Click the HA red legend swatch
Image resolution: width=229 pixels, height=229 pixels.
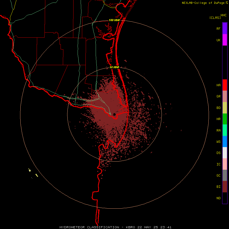[225, 85]
